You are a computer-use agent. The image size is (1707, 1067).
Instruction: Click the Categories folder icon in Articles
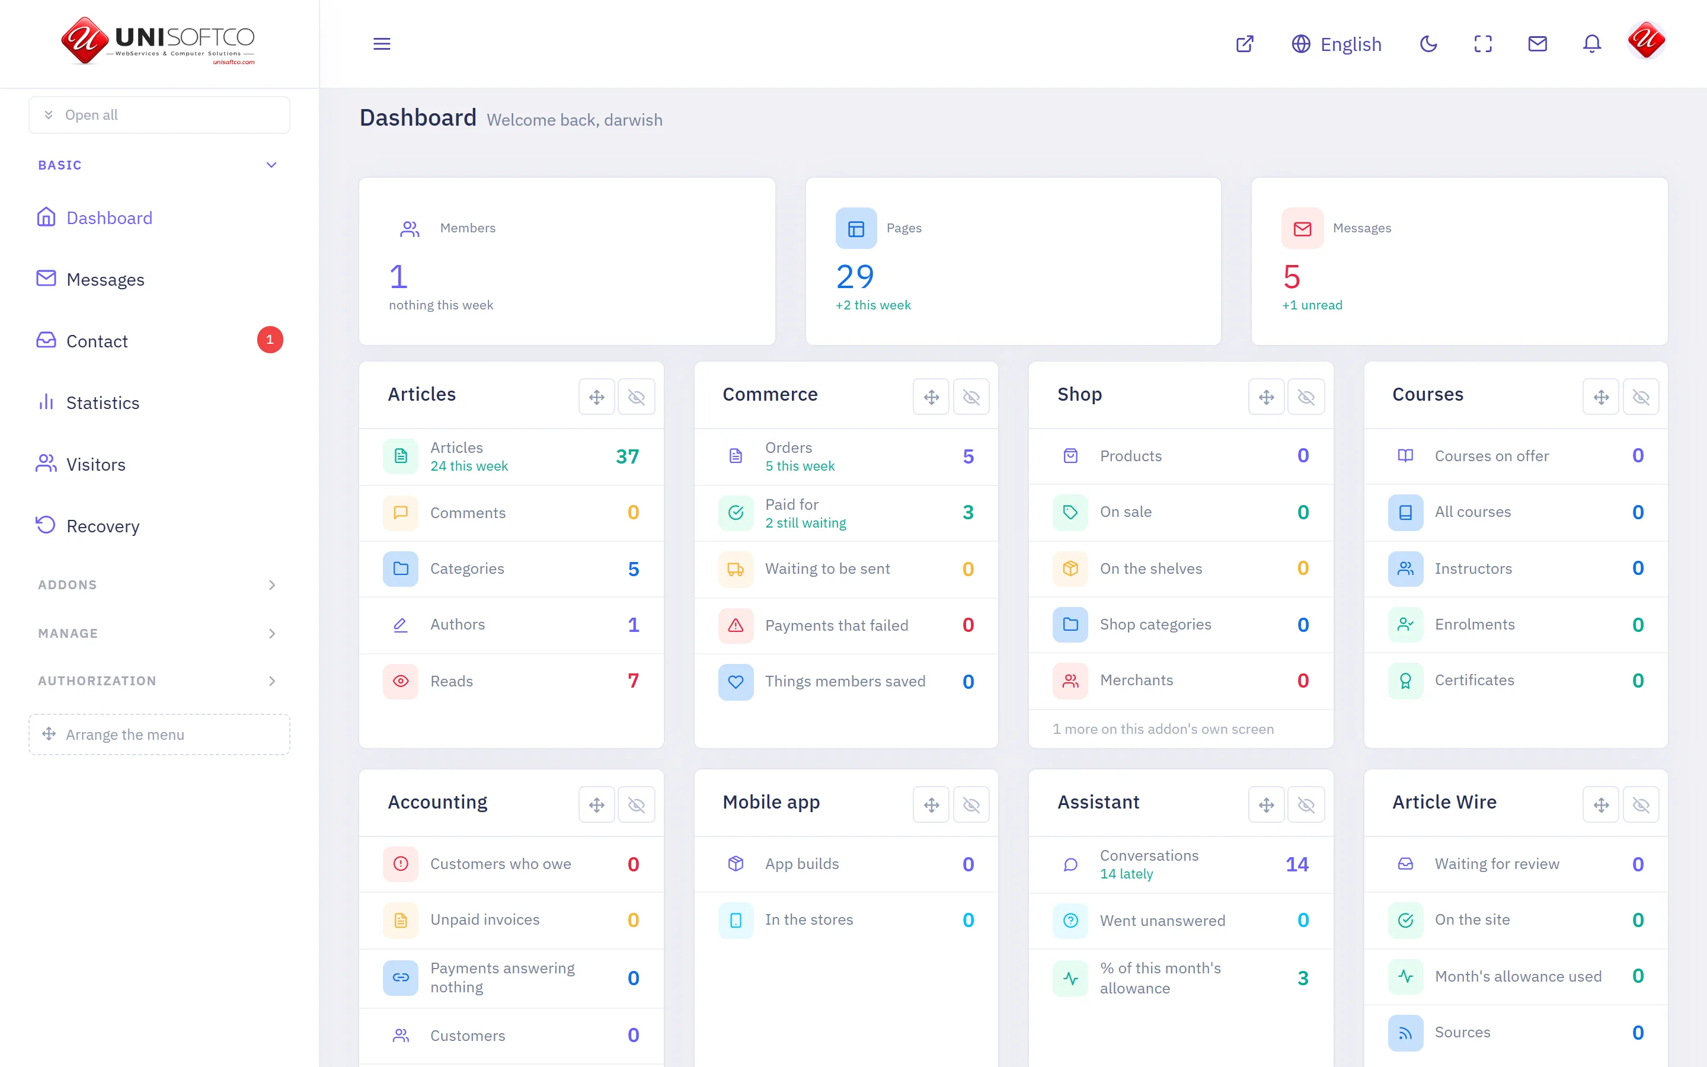tap(401, 569)
